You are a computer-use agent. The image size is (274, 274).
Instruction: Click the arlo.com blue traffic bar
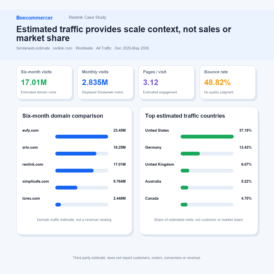(x=76, y=153)
